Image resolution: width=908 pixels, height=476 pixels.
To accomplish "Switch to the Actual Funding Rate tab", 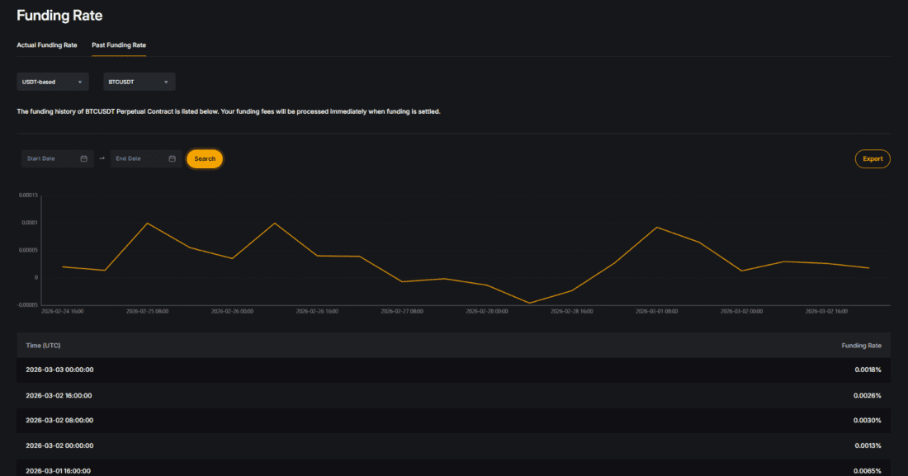I will tap(47, 45).
